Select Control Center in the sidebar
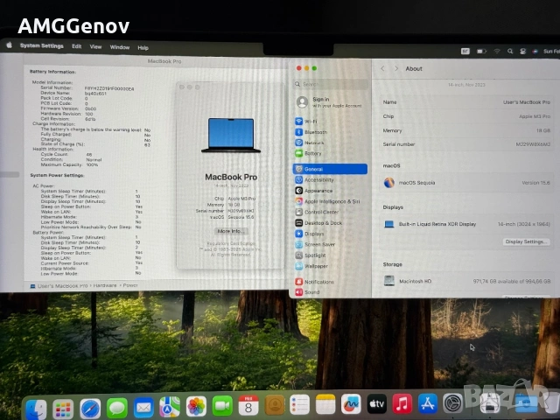560x420 pixels. (x=321, y=212)
